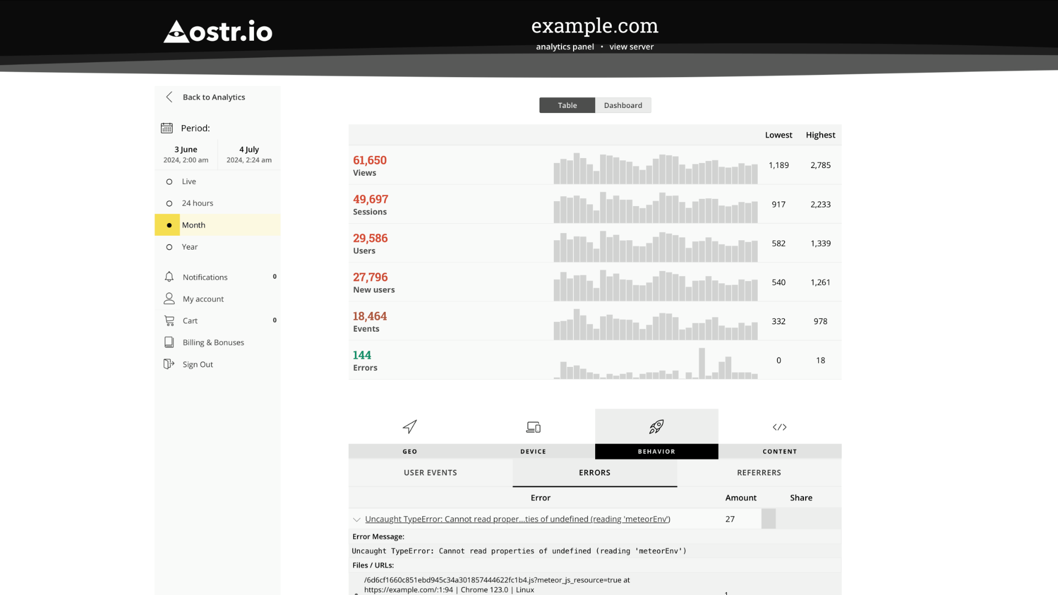Select the Device monitor icon
This screenshot has height=595, width=1058.
pos(533,427)
